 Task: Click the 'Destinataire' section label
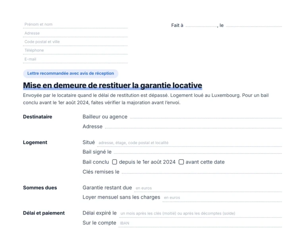tap(38, 117)
